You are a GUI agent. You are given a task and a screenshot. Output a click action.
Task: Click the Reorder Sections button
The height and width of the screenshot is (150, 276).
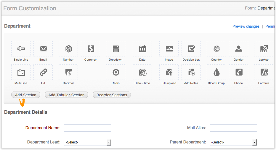point(112,95)
